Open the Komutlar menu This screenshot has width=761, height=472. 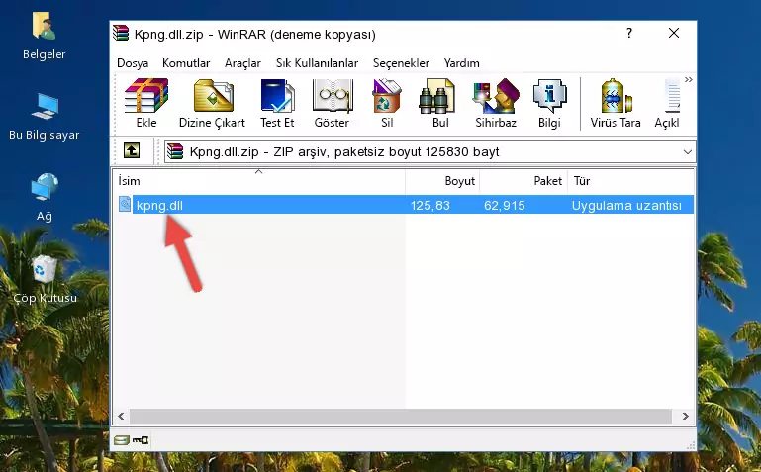(186, 63)
